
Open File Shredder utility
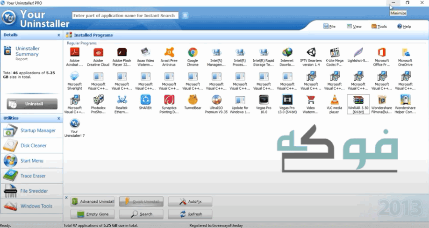pos(32,191)
